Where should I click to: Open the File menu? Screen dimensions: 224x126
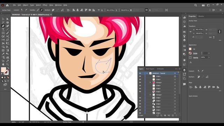coord(14,5)
